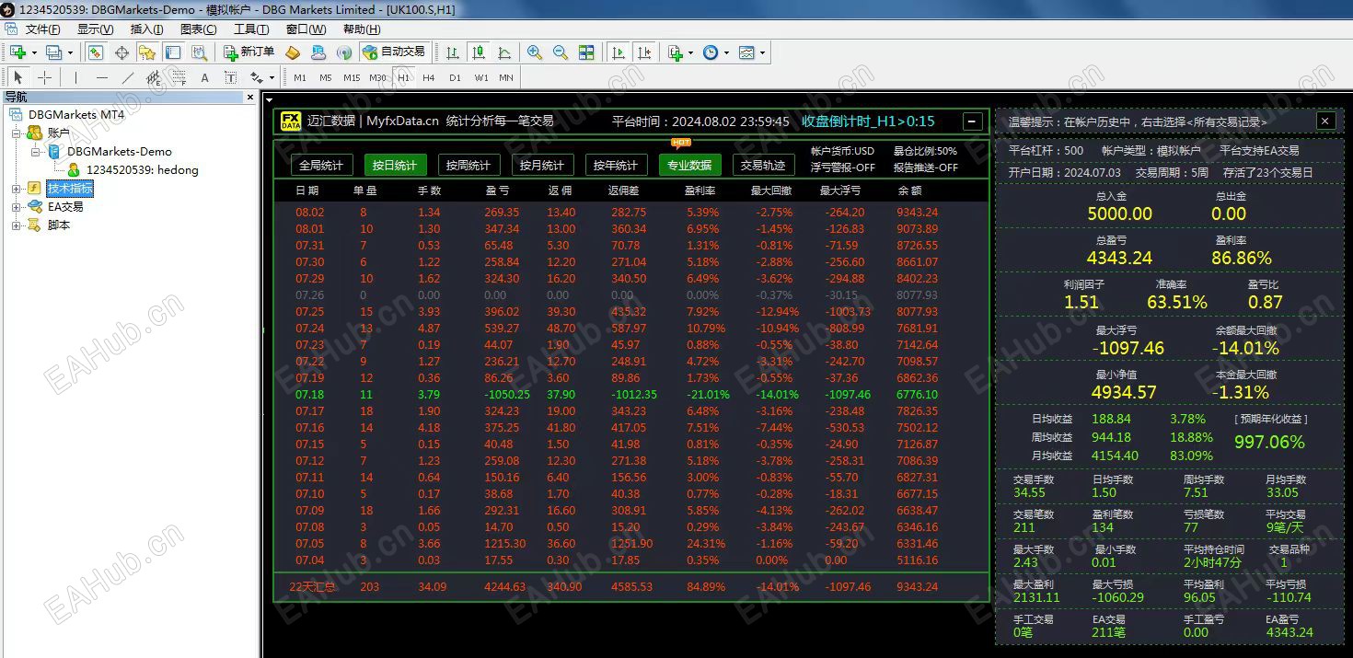This screenshot has width=1353, height=658.
Task: Switch to the 按周统计 tab
Action: [468, 165]
